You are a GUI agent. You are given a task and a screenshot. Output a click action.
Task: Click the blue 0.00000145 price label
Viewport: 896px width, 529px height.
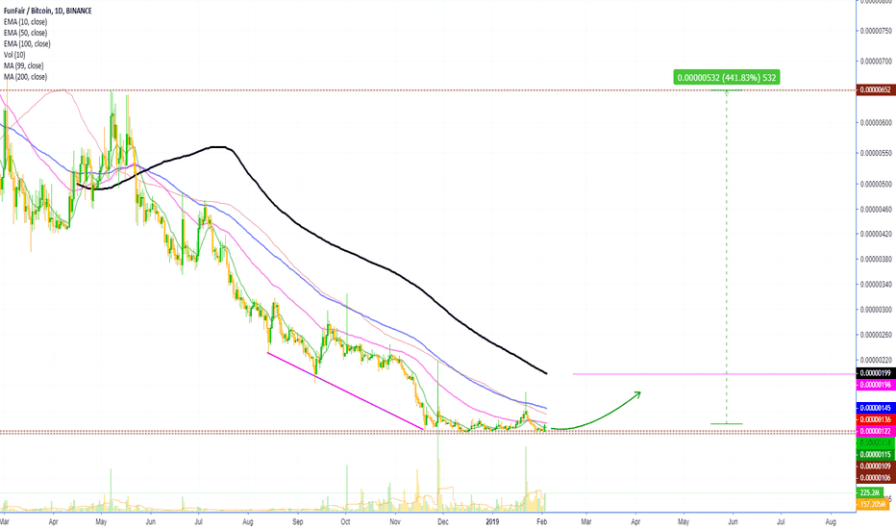coord(874,408)
